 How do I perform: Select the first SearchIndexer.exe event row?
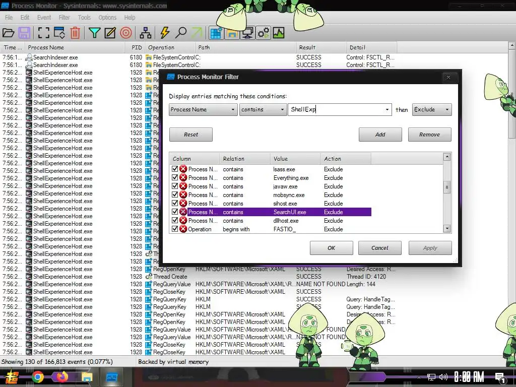(199, 57)
